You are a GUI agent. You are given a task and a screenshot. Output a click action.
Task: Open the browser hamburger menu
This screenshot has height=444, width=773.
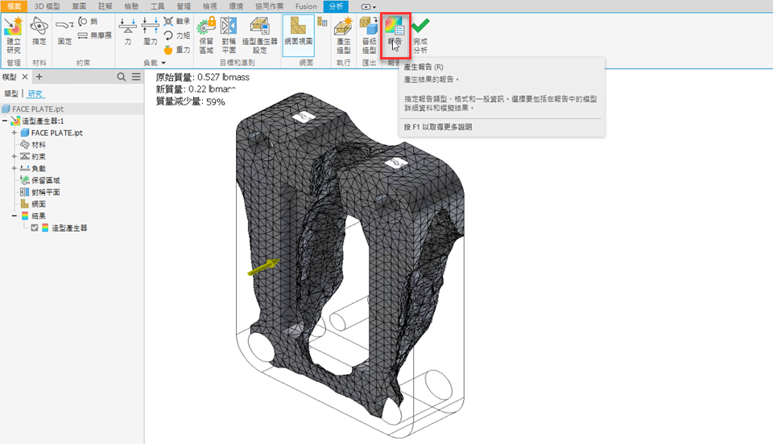[x=136, y=76]
